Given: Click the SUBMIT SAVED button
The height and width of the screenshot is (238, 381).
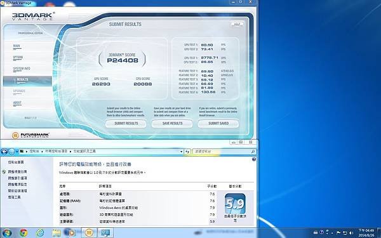Looking at the screenshot, I should (x=218, y=123).
